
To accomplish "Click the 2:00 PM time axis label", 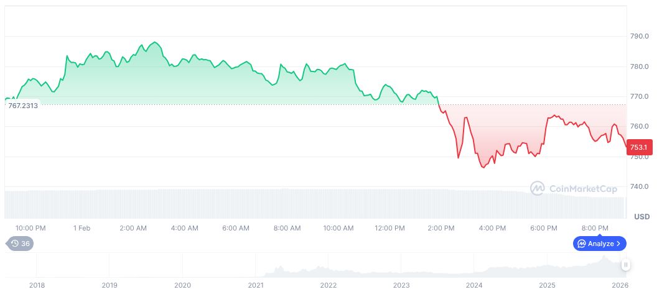I will point(441,228).
